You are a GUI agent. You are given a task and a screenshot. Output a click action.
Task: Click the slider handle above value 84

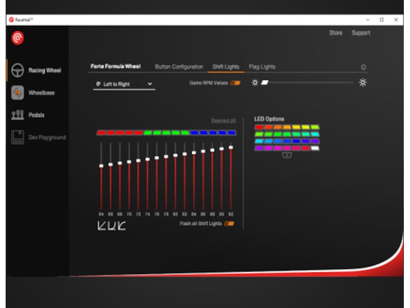[x=194, y=152]
